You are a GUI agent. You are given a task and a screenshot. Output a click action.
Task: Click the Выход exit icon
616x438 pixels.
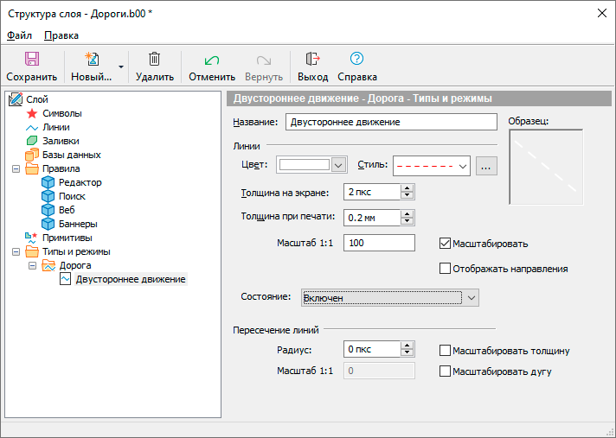312,60
